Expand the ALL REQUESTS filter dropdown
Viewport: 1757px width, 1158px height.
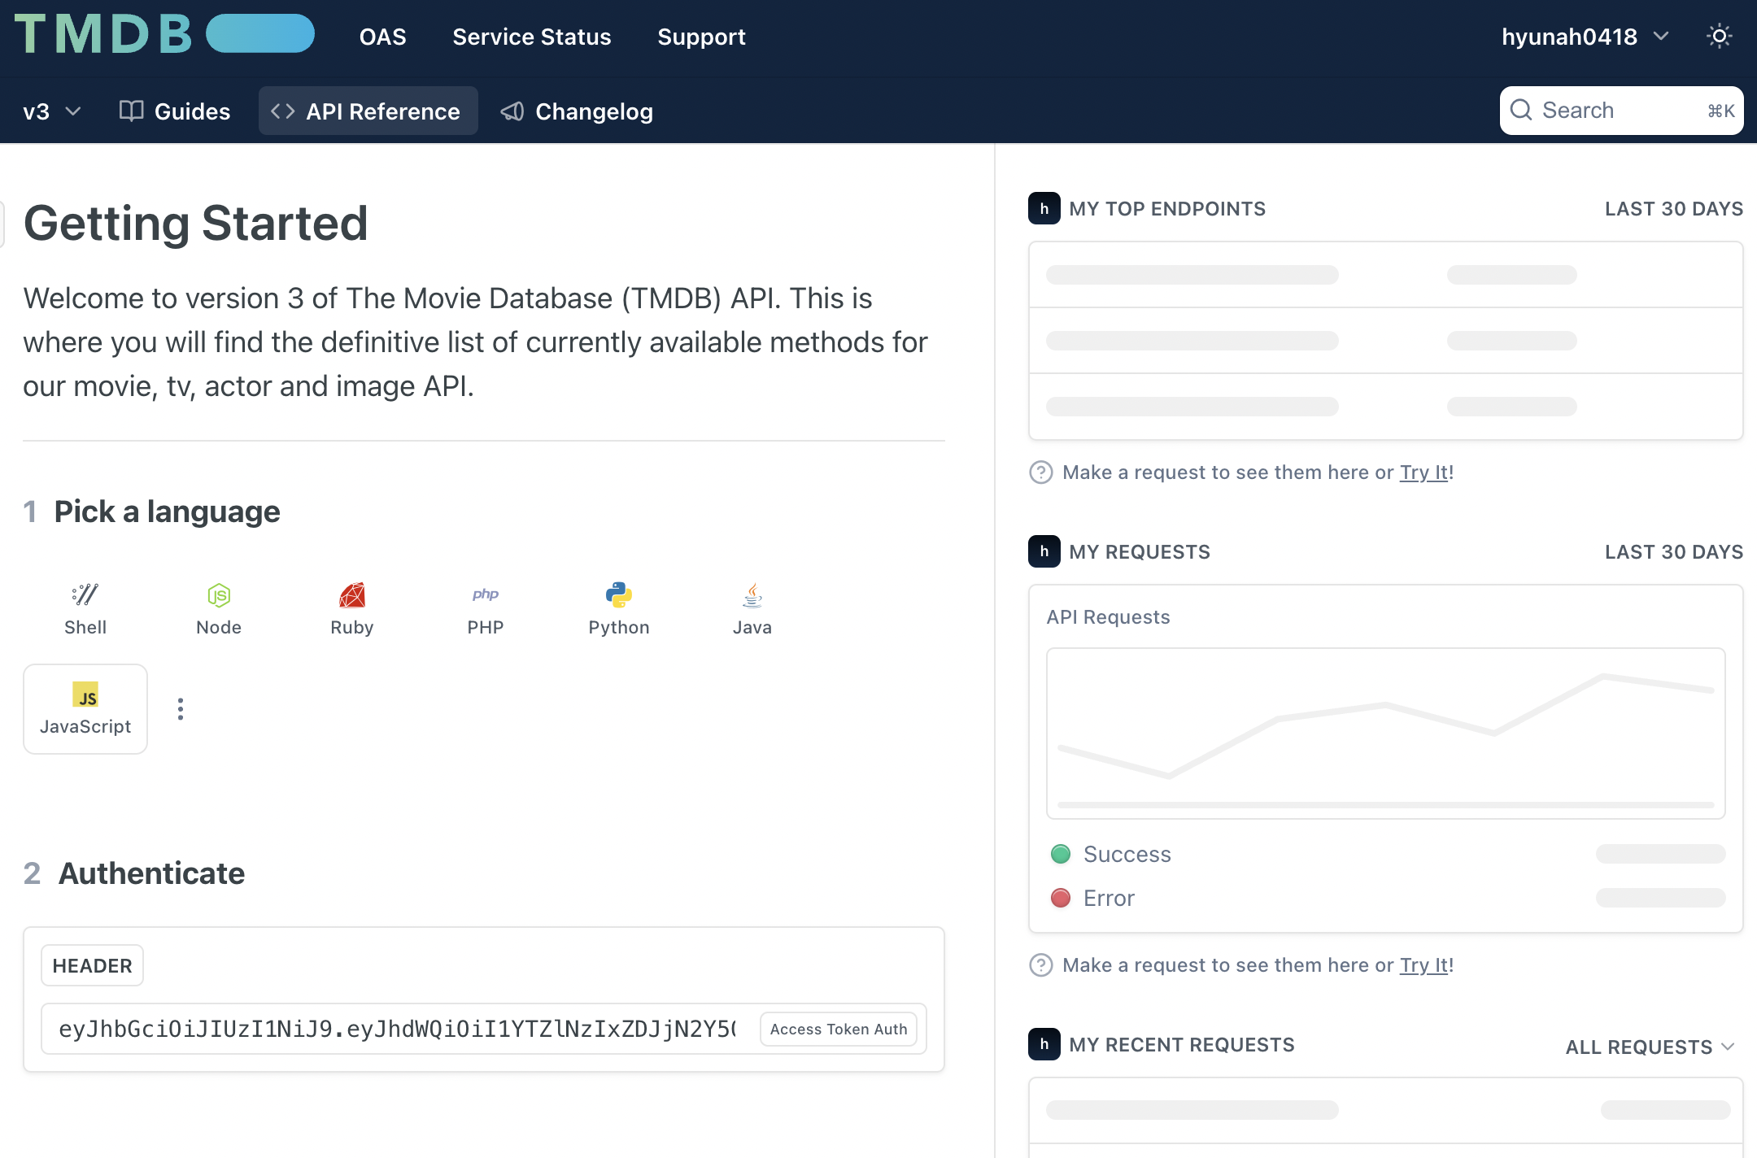coord(1650,1047)
